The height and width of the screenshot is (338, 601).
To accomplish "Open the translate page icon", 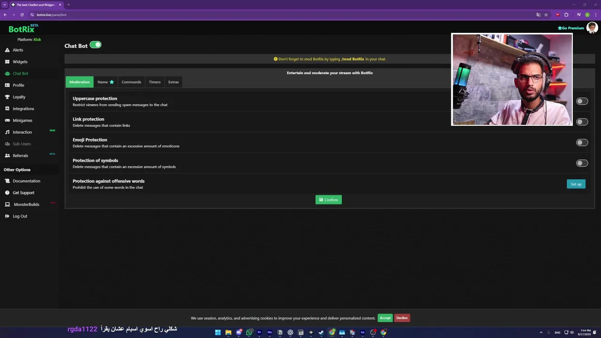I will [539, 15].
